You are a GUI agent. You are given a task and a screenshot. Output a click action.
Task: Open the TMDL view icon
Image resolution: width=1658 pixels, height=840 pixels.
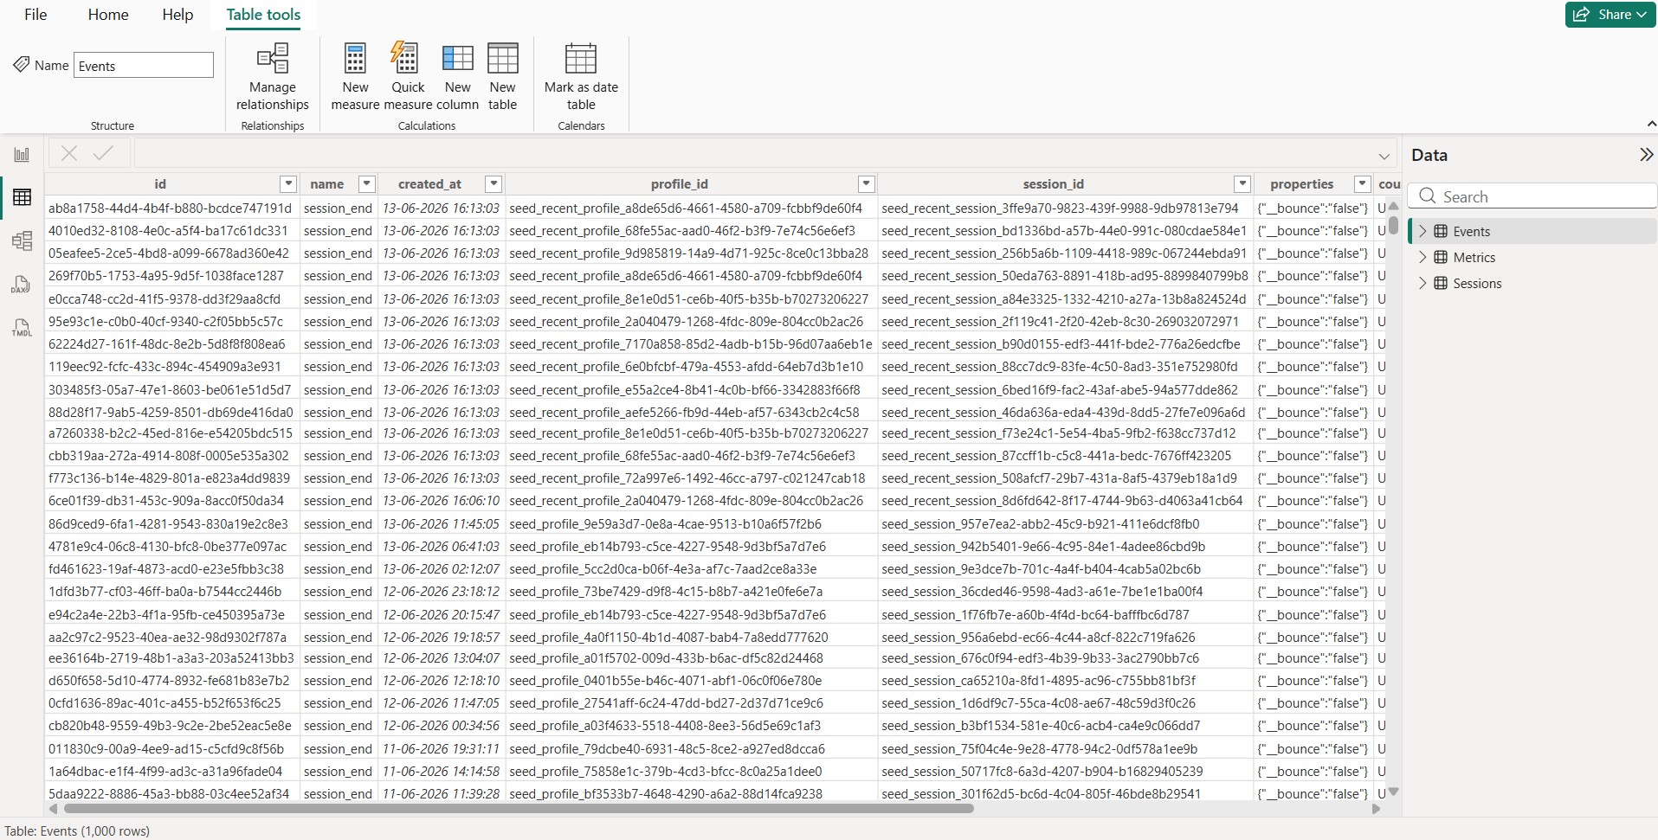point(22,328)
